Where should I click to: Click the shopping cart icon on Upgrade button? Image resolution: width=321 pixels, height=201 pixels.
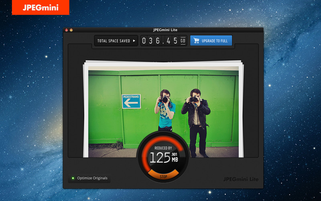[x=196, y=41]
